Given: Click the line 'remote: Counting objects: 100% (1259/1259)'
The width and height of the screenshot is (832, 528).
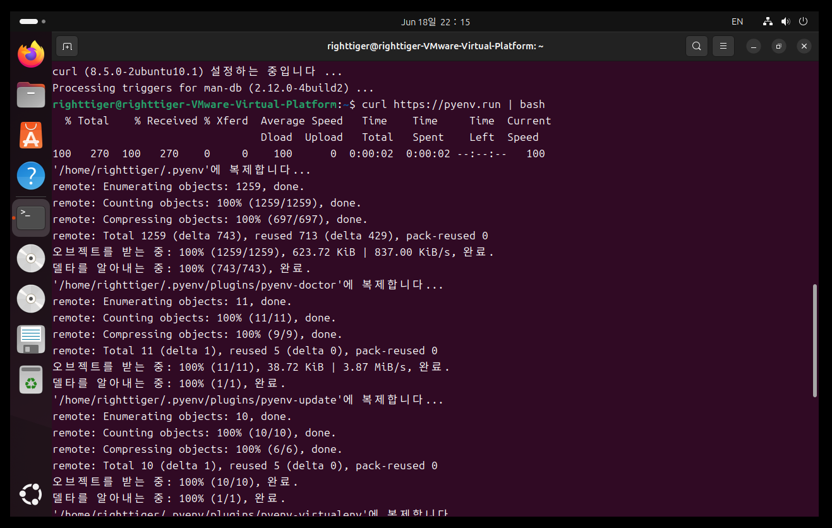Looking at the screenshot, I should point(188,203).
